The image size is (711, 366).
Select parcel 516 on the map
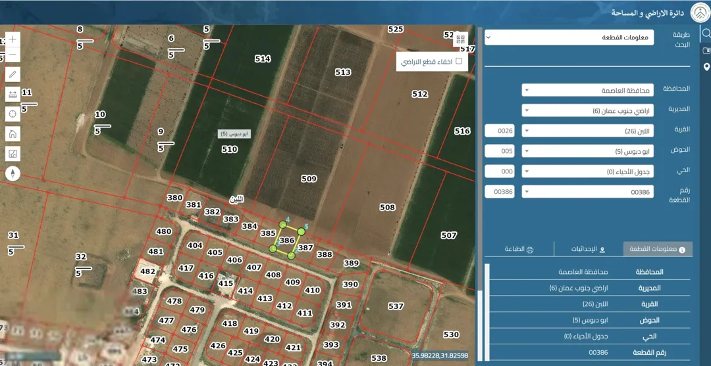(x=463, y=131)
